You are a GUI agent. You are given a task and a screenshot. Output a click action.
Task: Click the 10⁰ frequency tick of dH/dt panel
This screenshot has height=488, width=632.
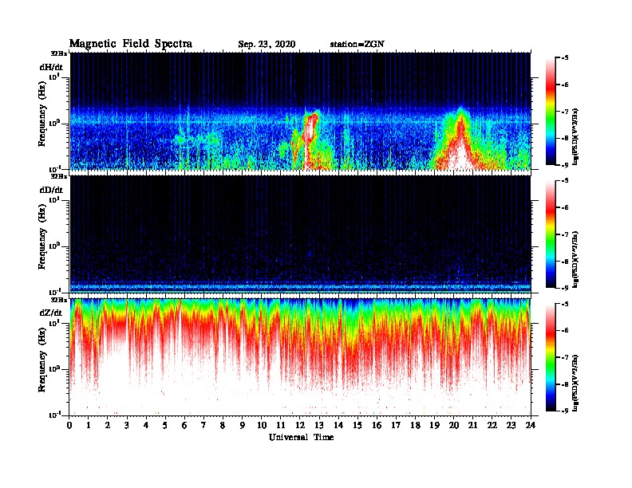click(x=55, y=123)
